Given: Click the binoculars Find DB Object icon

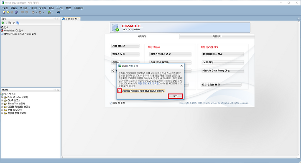Looking at the screenshot, I should tap(59, 12).
